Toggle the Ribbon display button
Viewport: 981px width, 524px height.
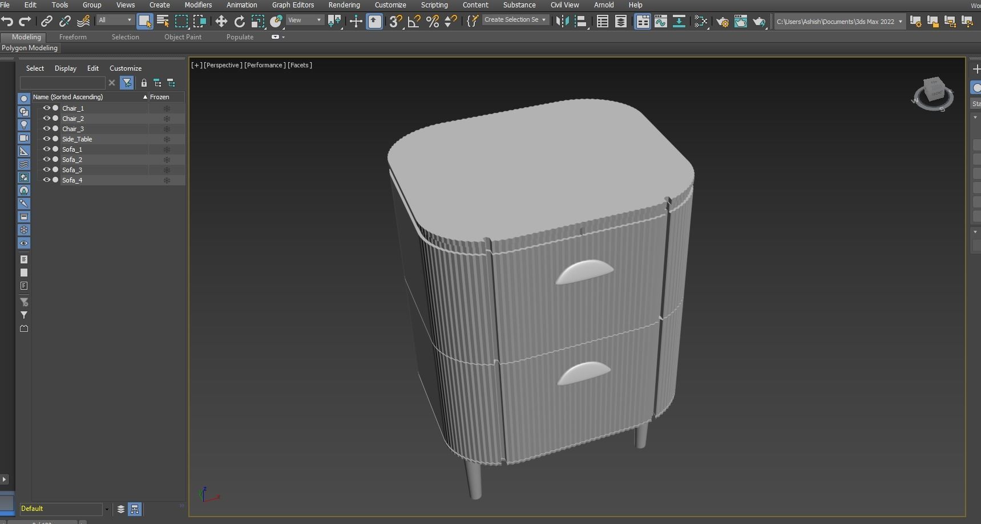click(x=643, y=22)
